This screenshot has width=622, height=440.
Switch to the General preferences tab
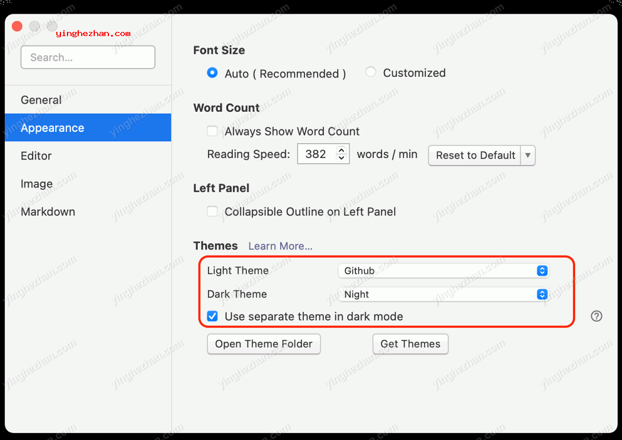click(41, 100)
